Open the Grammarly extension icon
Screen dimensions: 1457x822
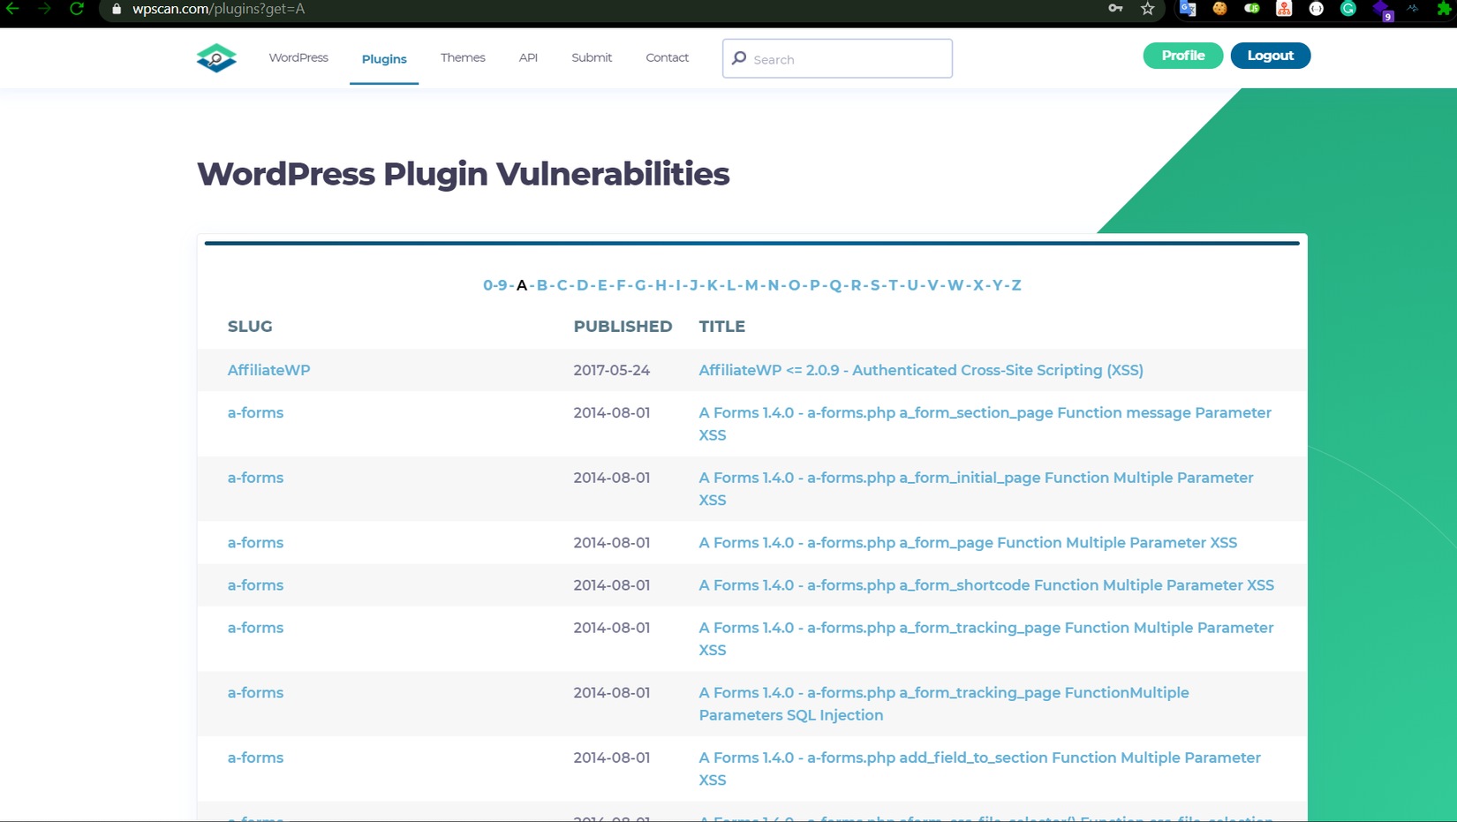click(1348, 9)
